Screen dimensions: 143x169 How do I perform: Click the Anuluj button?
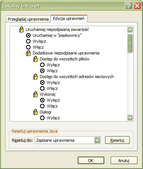pos(124,161)
